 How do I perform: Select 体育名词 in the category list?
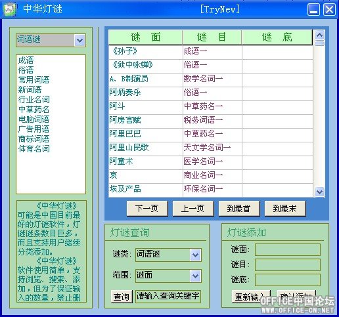(x=34, y=149)
